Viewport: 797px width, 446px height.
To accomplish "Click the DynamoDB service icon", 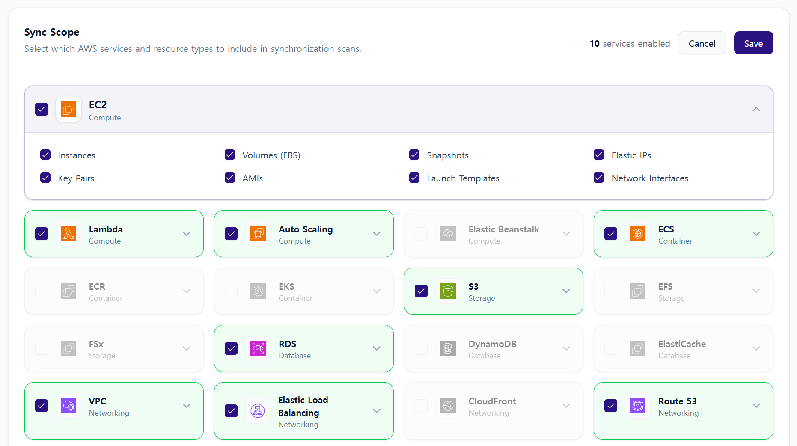I will [x=448, y=348].
